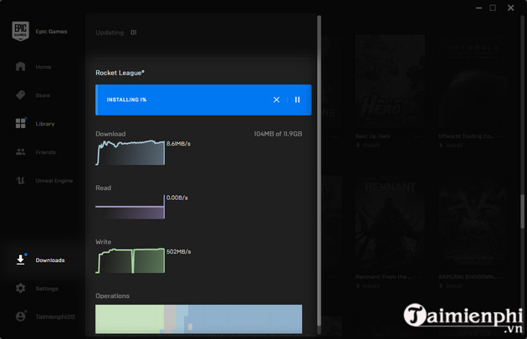Open the Unreal Engine icon

[x=21, y=180]
